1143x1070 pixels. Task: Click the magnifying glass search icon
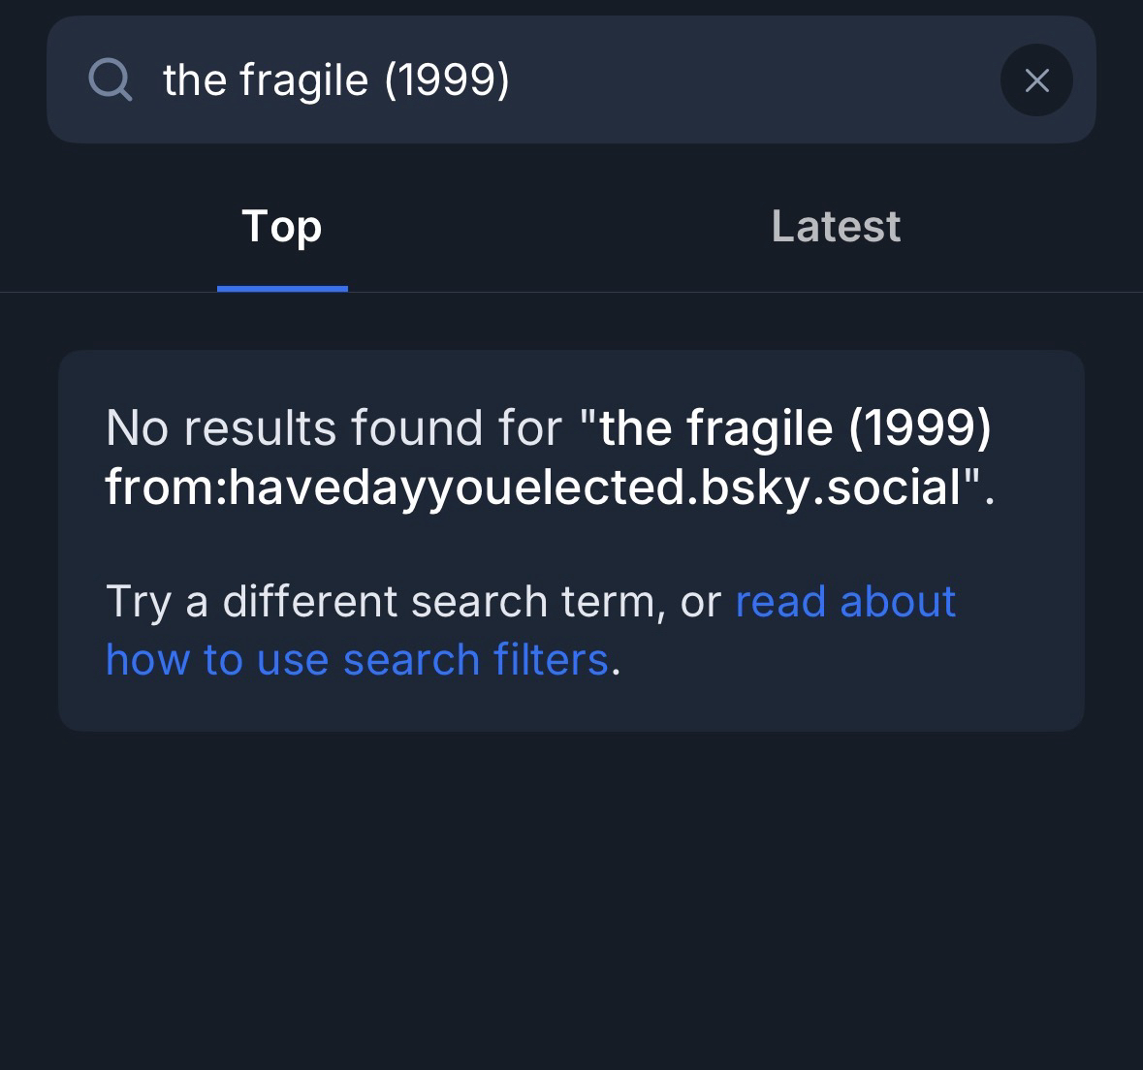click(x=110, y=79)
